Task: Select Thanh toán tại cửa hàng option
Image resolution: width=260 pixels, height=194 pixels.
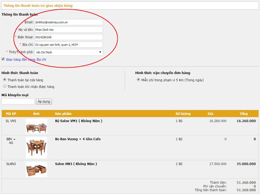Action: (4, 80)
